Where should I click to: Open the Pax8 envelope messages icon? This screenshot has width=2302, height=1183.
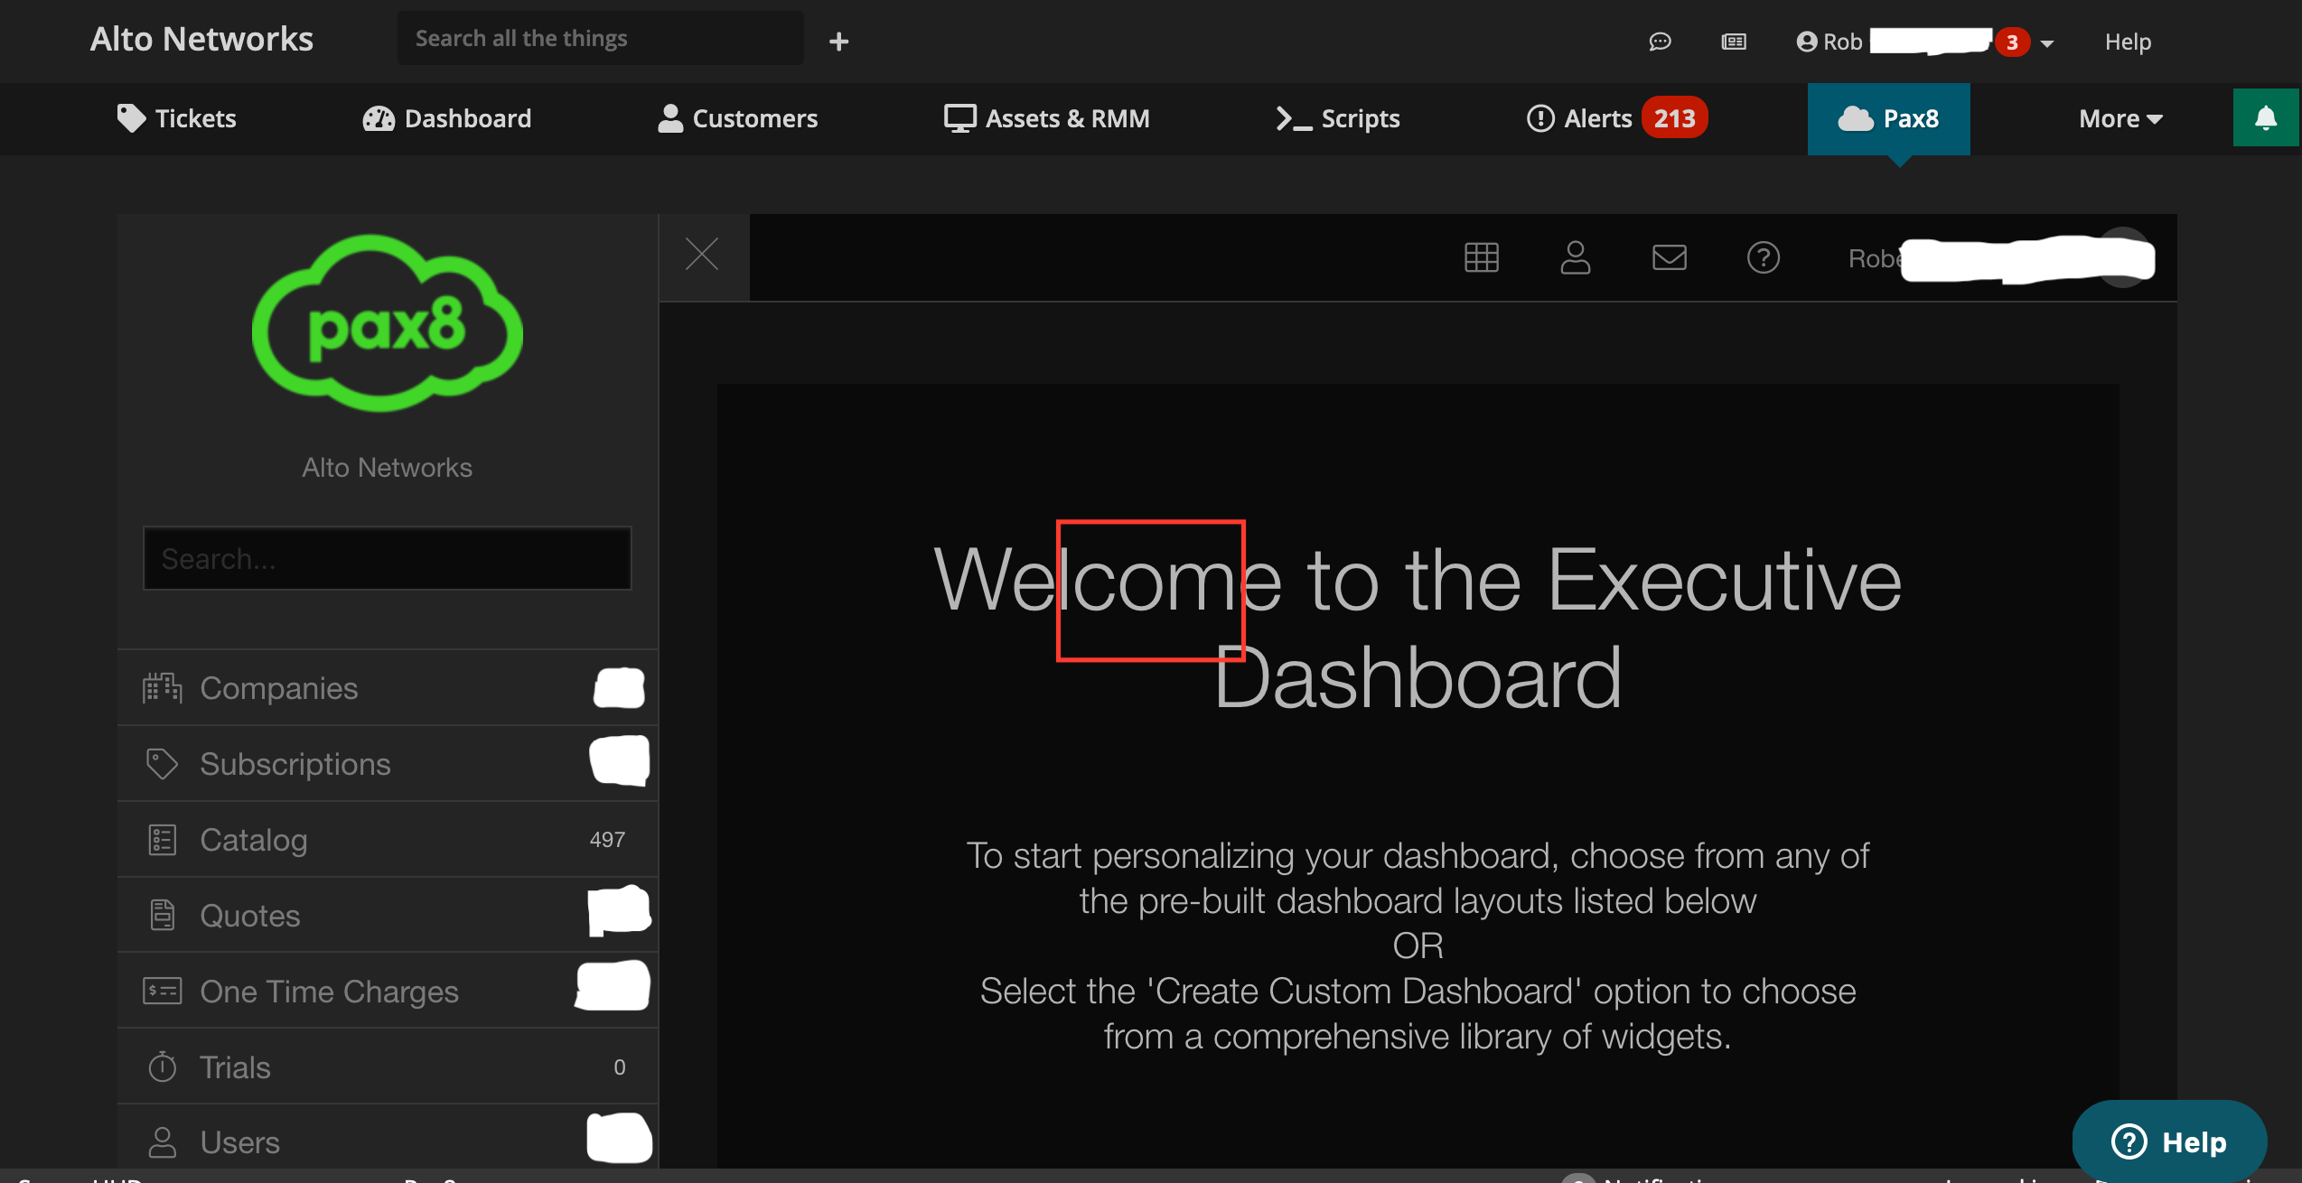tap(1669, 257)
